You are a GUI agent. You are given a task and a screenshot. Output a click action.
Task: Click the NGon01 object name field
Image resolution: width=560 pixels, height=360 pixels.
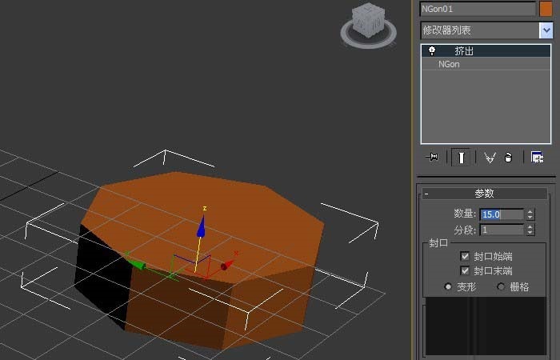tap(478, 9)
